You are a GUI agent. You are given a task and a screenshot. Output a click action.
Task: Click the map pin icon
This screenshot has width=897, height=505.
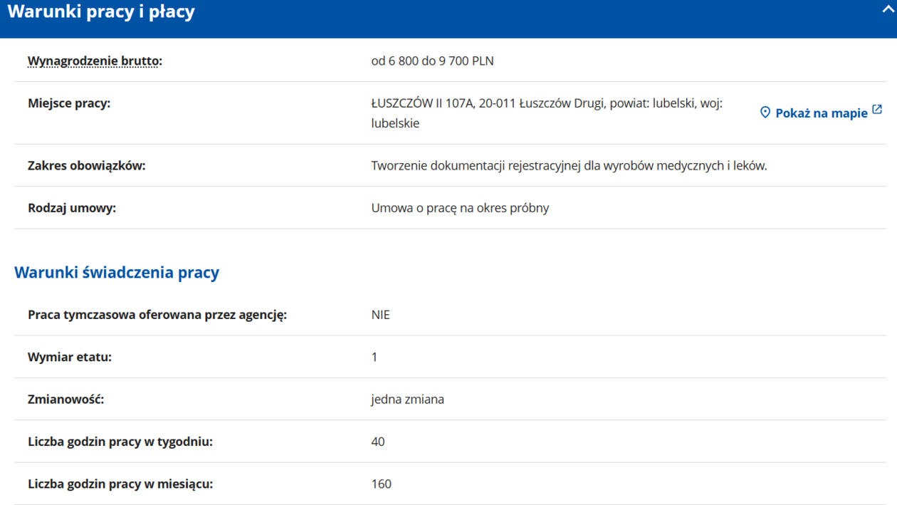[765, 113]
